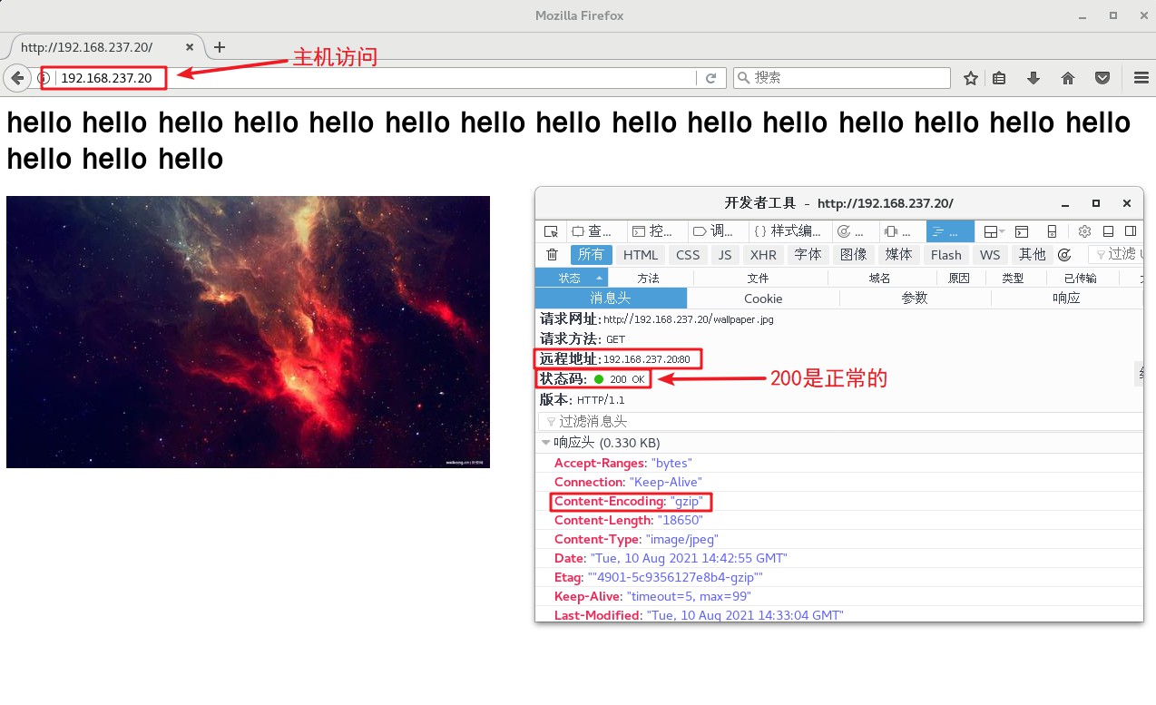Click the site info icon in address bar
Image resolution: width=1156 pixels, height=705 pixels.
[x=44, y=78]
